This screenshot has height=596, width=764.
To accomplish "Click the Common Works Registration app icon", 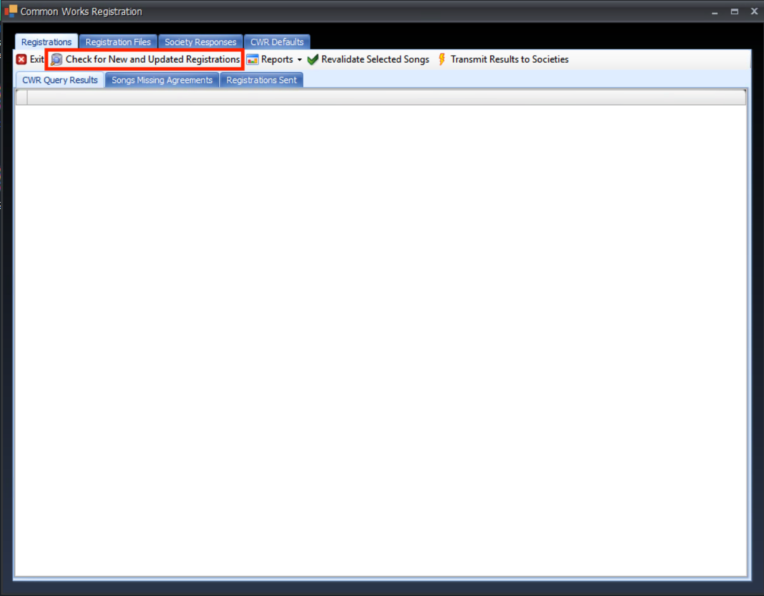I will 10,11.
